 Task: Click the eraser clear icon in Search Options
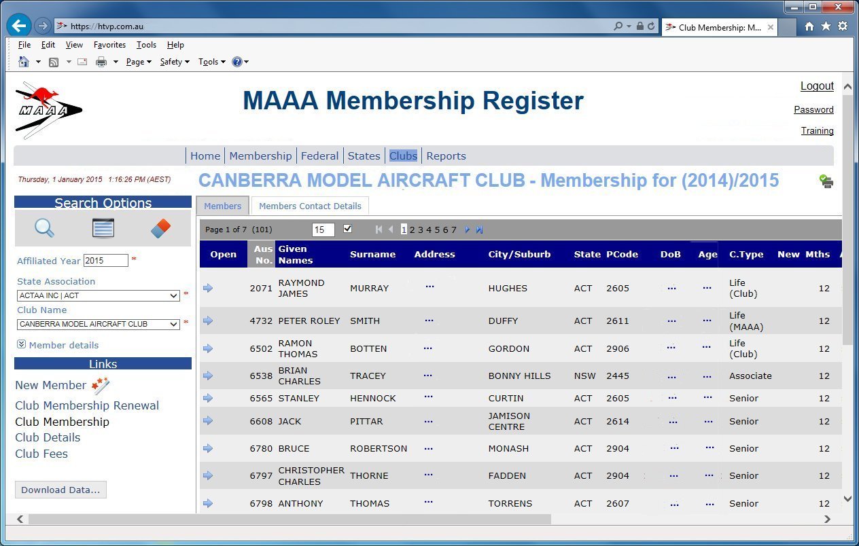(x=160, y=229)
